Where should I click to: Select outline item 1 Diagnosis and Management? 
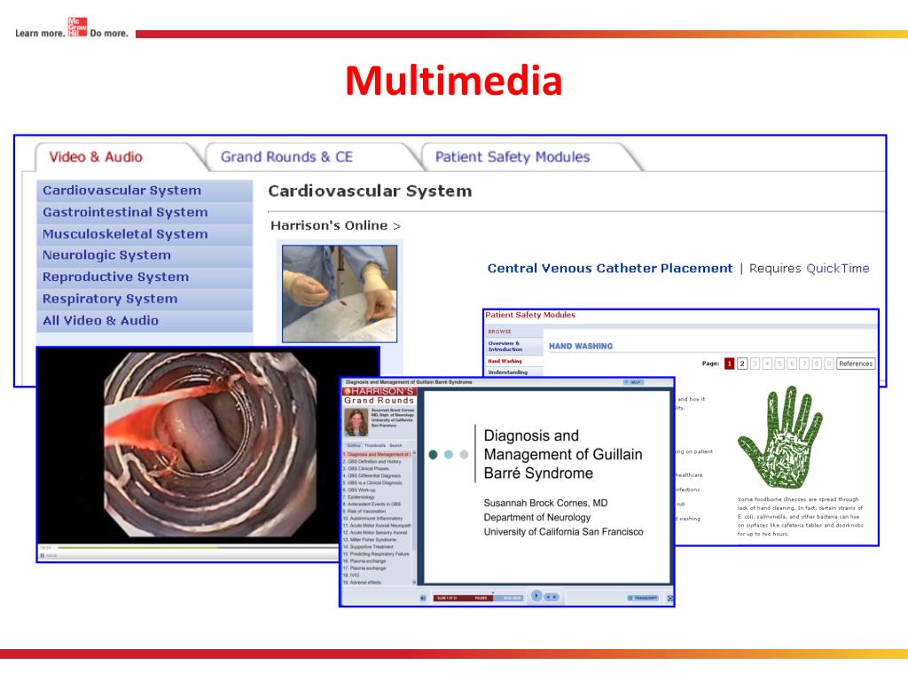click(377, 455)
